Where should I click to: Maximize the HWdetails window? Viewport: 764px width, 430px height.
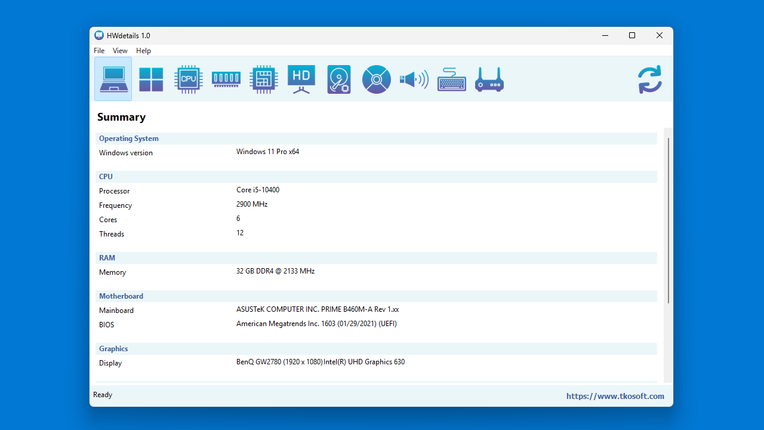click(632, 35)
